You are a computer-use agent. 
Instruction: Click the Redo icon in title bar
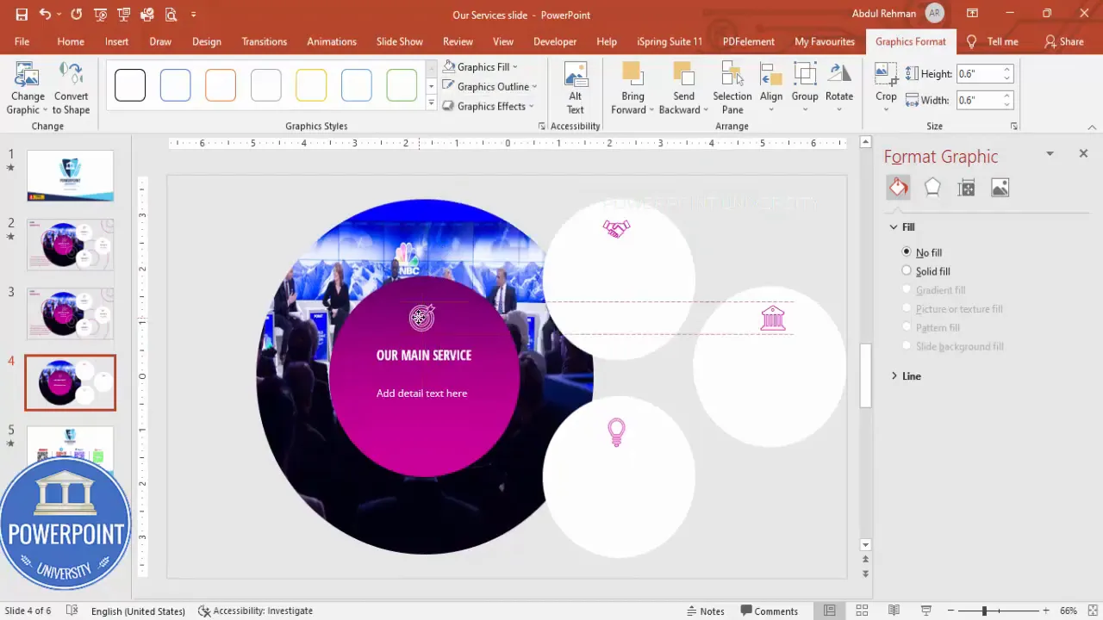[77, 15]
